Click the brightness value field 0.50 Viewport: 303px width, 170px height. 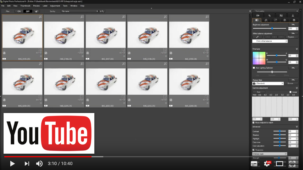click(292, 29)
